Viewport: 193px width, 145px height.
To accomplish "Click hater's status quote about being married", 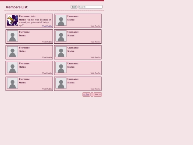I will pos(35,23).
